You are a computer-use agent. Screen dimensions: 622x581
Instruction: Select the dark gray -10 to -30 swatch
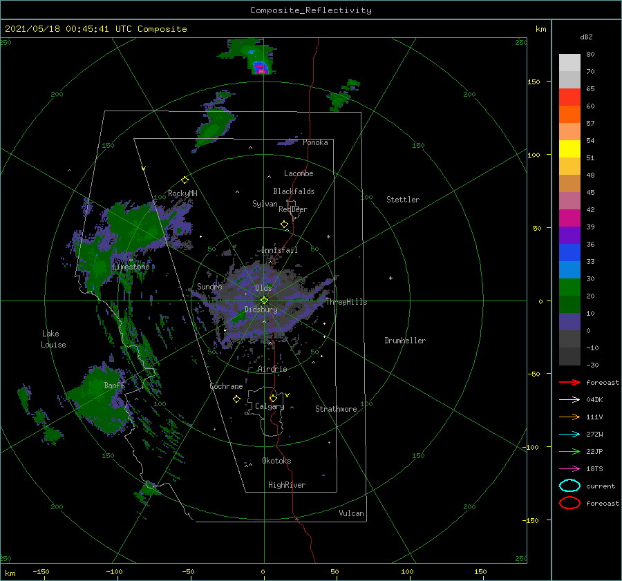click(569, 356)
